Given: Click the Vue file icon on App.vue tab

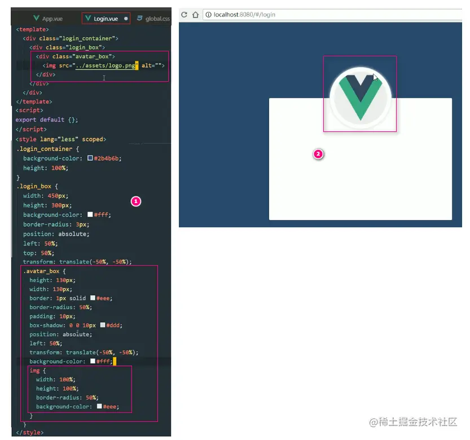Looking at the screenshot, I should click(36, 18).
